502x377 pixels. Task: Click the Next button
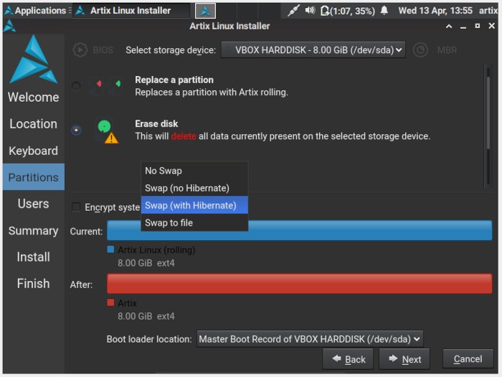404,359
